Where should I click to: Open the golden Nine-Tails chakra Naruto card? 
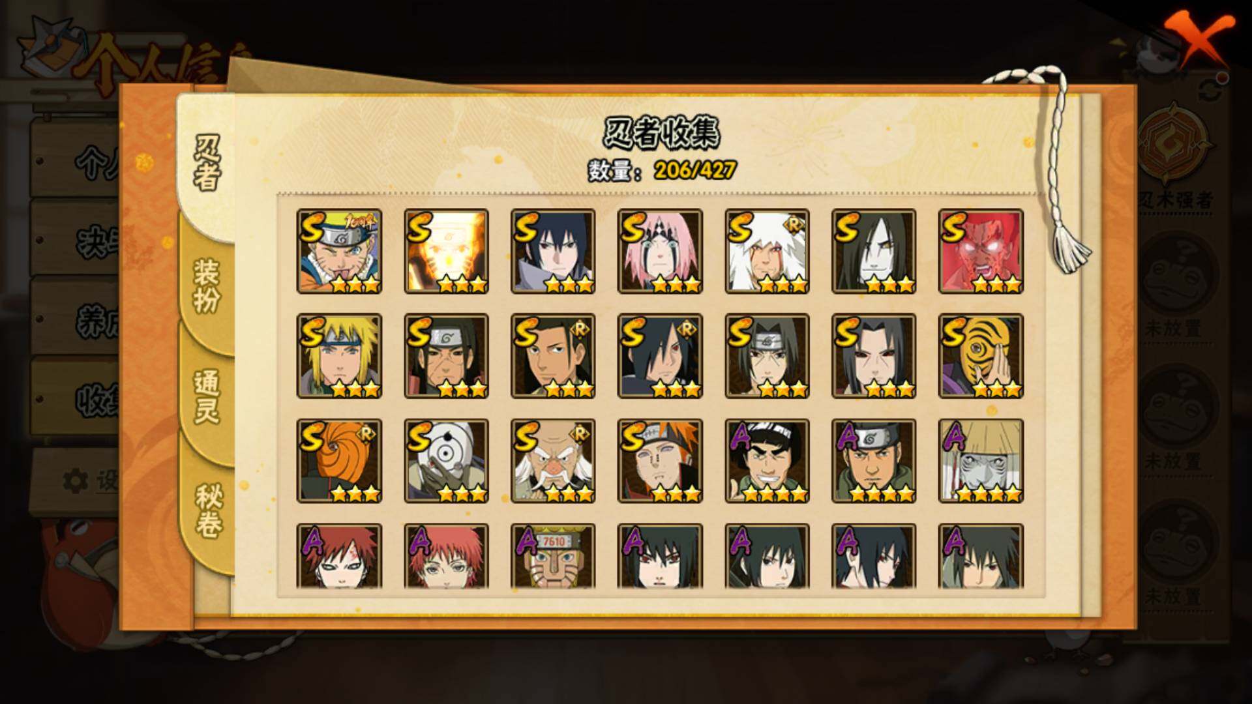(x=446, y=252)
